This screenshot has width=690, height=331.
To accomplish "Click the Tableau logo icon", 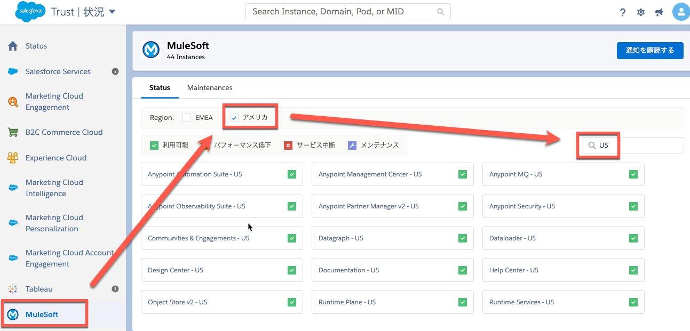I will [13, 289].
